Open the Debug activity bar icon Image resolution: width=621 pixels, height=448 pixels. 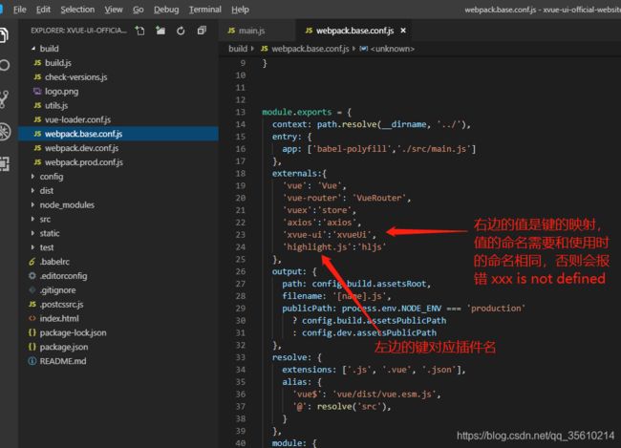pyautogui.click(x=5, y=132)
